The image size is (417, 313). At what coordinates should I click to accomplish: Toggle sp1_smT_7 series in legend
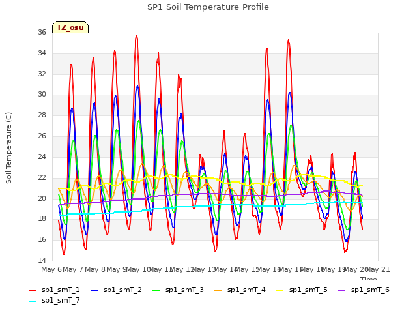54,300
